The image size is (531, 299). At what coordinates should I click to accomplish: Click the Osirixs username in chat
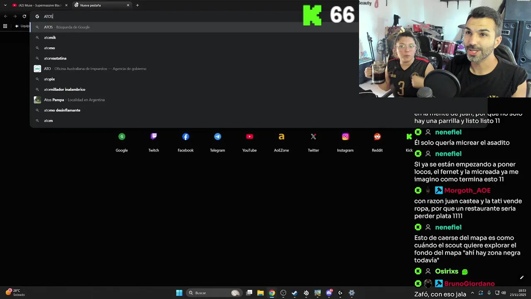pyautogui.click(x=446, y=271)
